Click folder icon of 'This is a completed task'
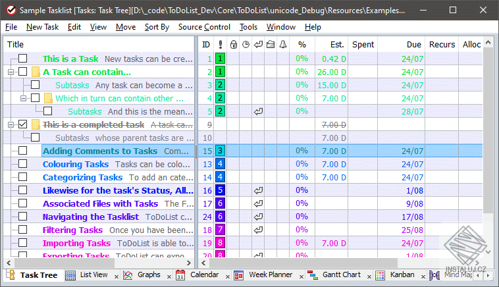This screenshot has height=287, width=499. point(36,124)
